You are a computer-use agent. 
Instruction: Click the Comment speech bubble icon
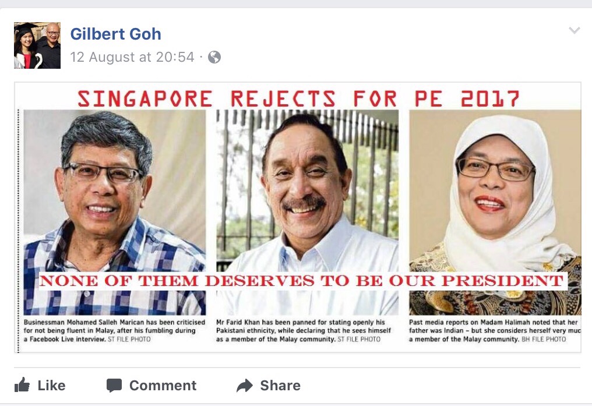(x=114, y=386)
